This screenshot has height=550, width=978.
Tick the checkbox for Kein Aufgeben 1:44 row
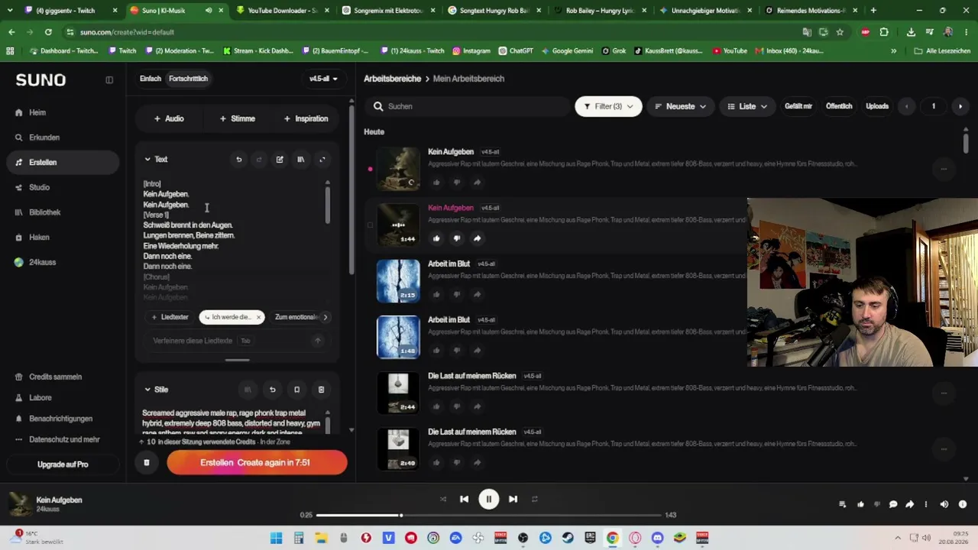point(371,225)
